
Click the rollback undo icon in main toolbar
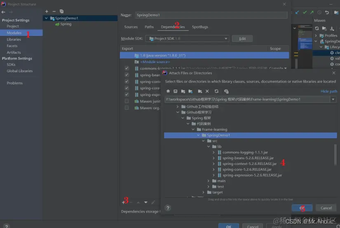tap(327, 12)
